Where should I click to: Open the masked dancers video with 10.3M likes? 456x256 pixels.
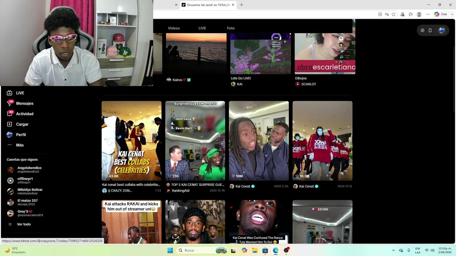pyautogui.click(x=322, y=141)
